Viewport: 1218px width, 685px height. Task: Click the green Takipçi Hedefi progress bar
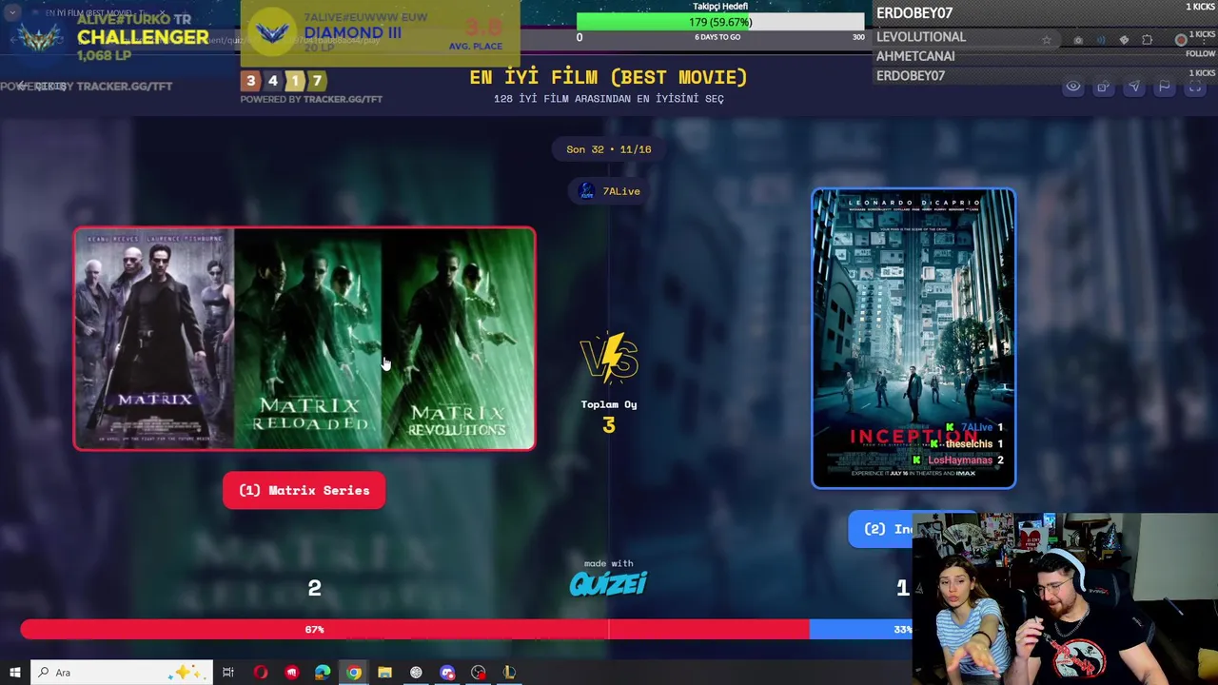720,22
